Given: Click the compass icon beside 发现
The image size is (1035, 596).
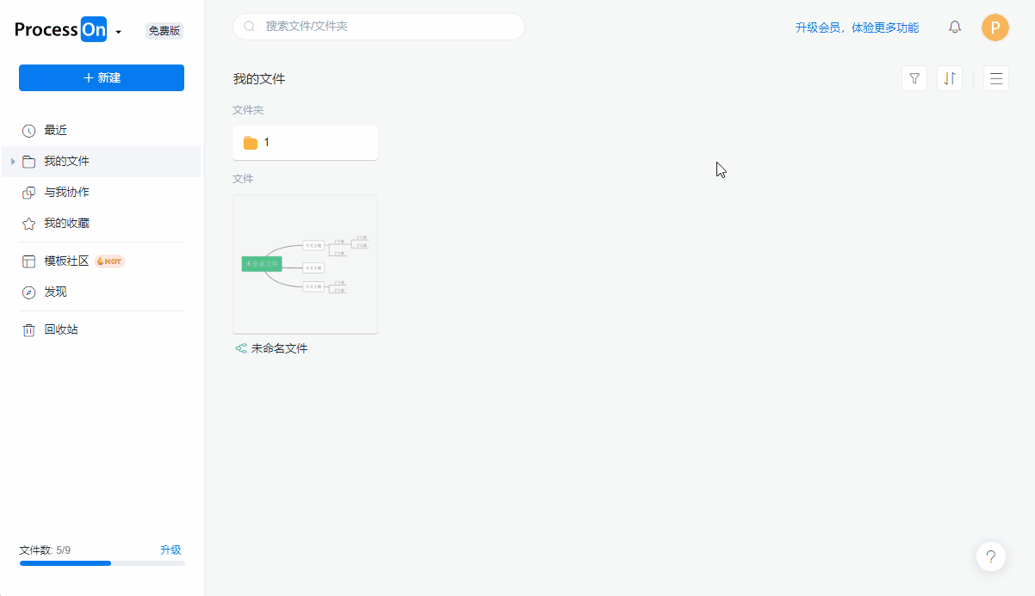Looking at the screenshot, I should (x=28, y=292).
